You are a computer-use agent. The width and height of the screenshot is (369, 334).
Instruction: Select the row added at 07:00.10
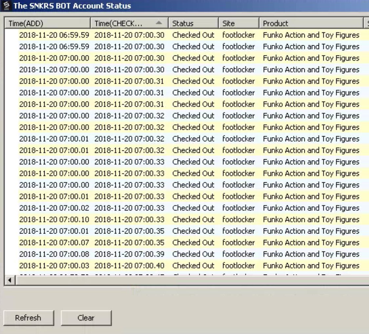(194, 219)
